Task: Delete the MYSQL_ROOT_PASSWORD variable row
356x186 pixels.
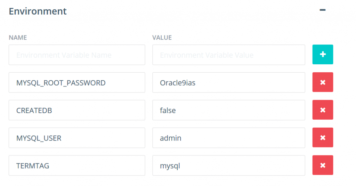Action: coord(323,82)
